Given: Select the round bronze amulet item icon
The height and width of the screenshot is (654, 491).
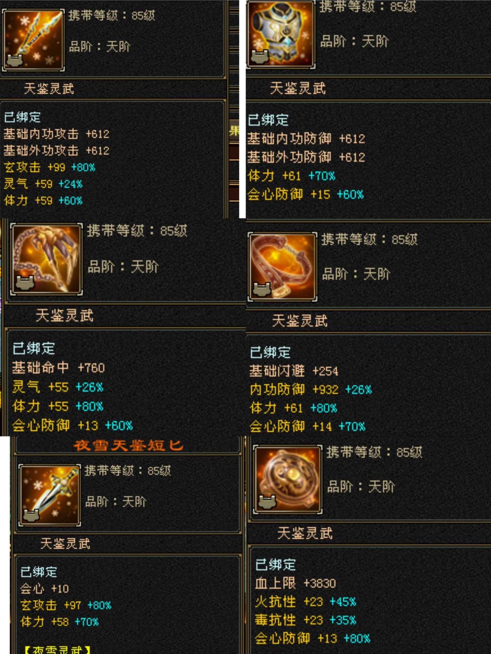Looking at the screenshot, I should [287, 479].
